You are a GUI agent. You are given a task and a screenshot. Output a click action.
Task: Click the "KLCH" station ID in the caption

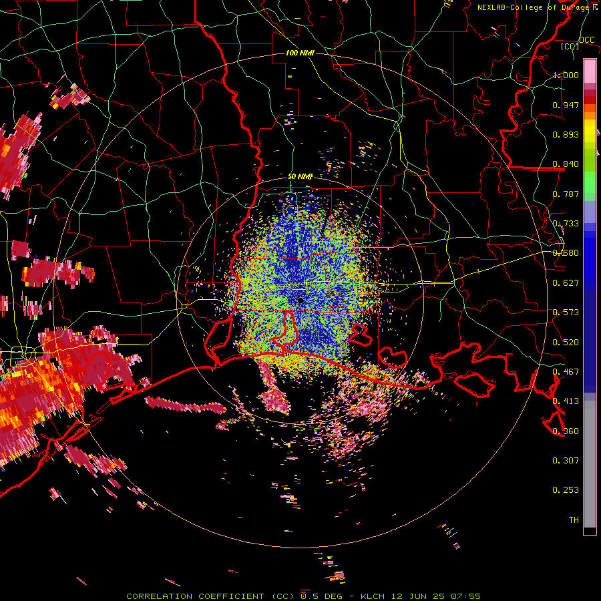[373, 596]
